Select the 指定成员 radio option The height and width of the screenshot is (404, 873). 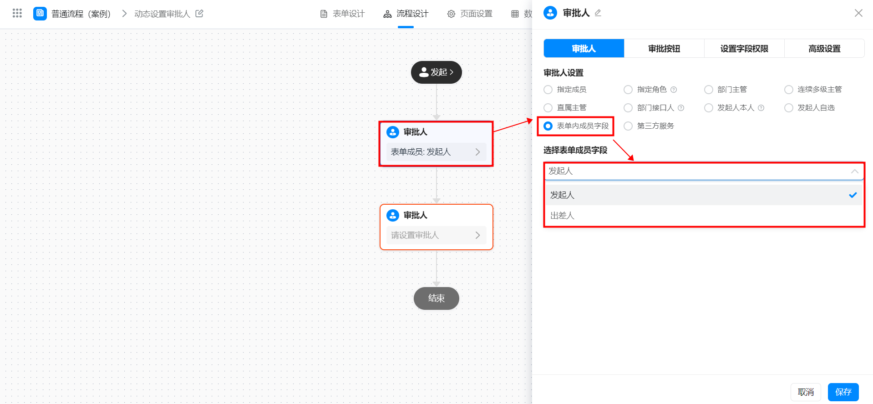(548, 90)
